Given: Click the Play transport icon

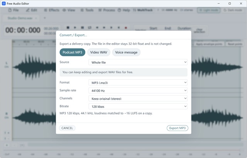Looking at the screenshot, I should coord(75,27).
